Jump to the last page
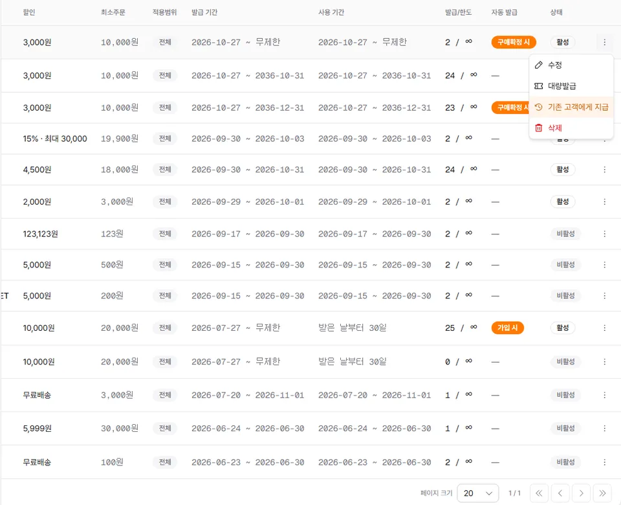 [x=602, y=493]
